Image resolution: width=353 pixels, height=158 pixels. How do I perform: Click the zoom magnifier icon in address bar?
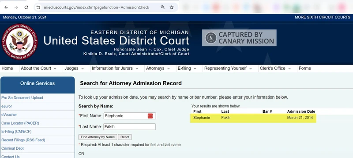(x=162, y=7)
